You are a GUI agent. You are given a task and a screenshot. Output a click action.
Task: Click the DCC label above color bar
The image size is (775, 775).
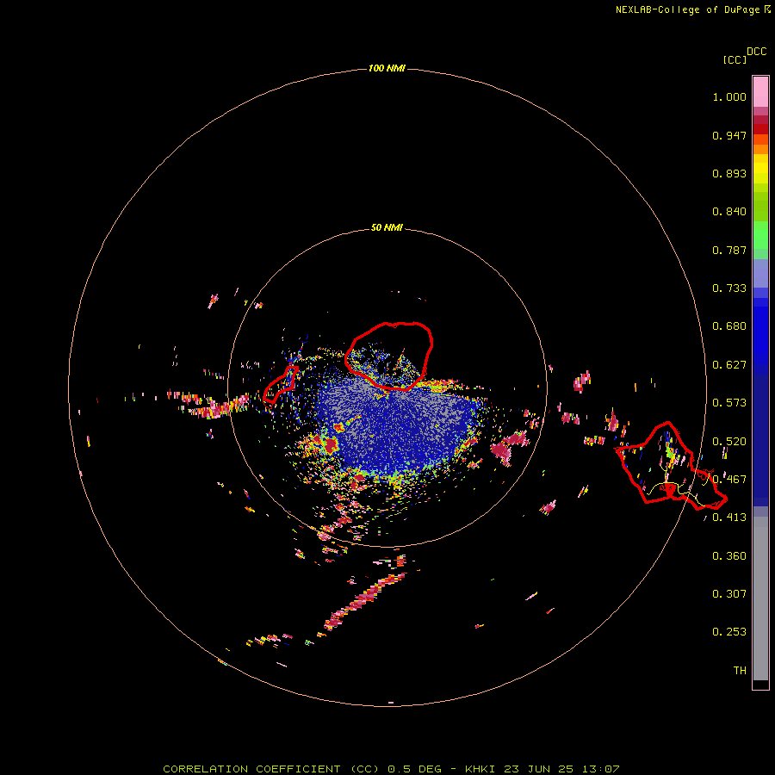click(757, 52)
